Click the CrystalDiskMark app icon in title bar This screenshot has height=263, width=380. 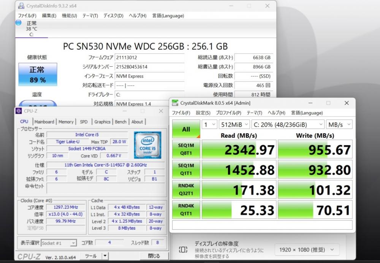click(x=175, y=103)
